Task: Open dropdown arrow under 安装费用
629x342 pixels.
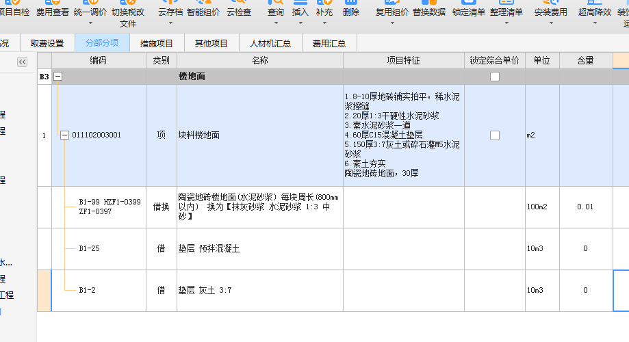Action: [x=551, y=23]
